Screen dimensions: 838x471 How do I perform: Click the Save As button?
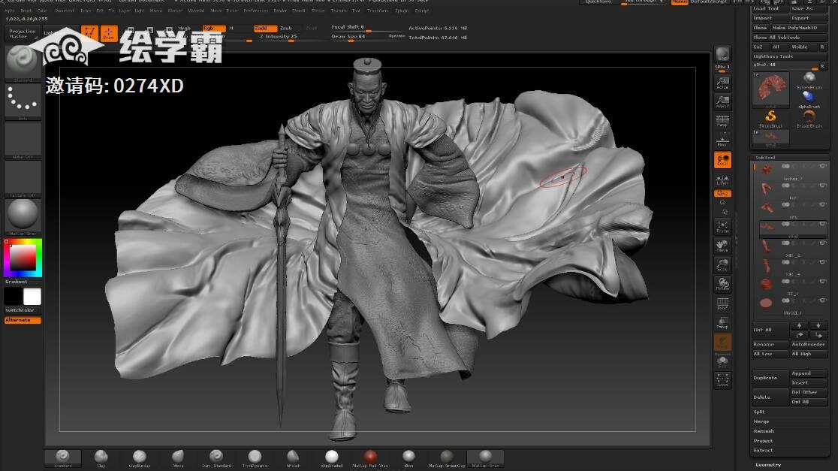(x=809, y=8)
